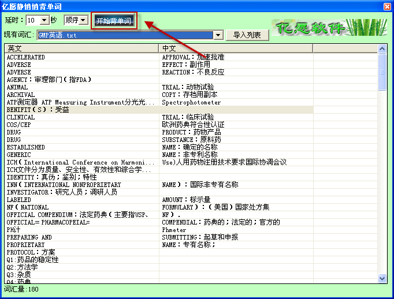The image size is (394, 299).
Task: Select the BENIFIT(S)：受益 row
Action: coord(159,110)
